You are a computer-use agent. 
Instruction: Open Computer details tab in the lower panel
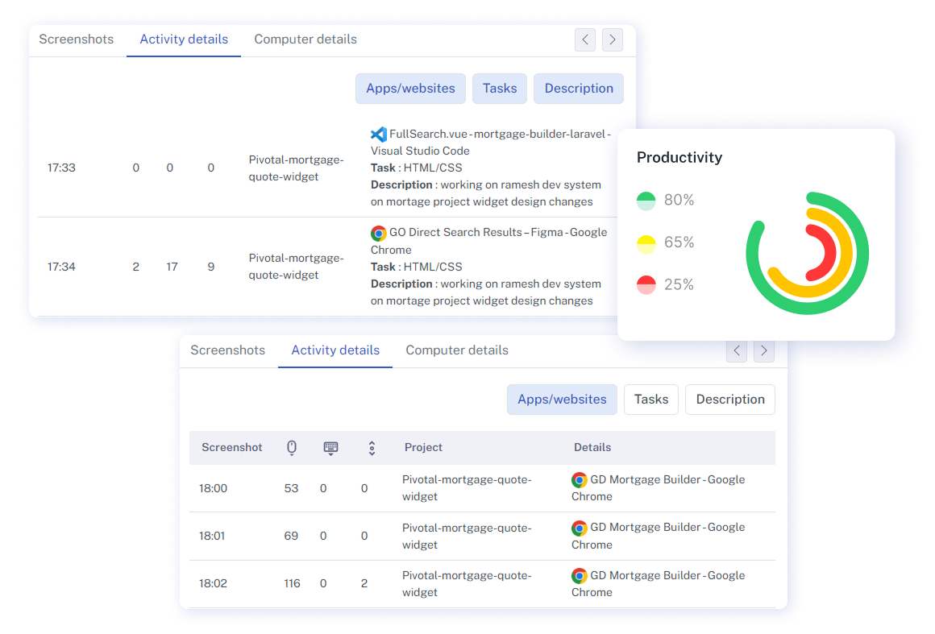click(456, 350)
